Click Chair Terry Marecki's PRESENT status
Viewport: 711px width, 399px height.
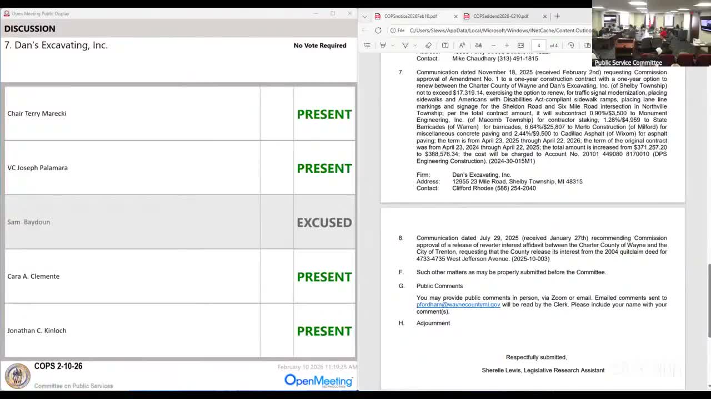click(324, 114)
